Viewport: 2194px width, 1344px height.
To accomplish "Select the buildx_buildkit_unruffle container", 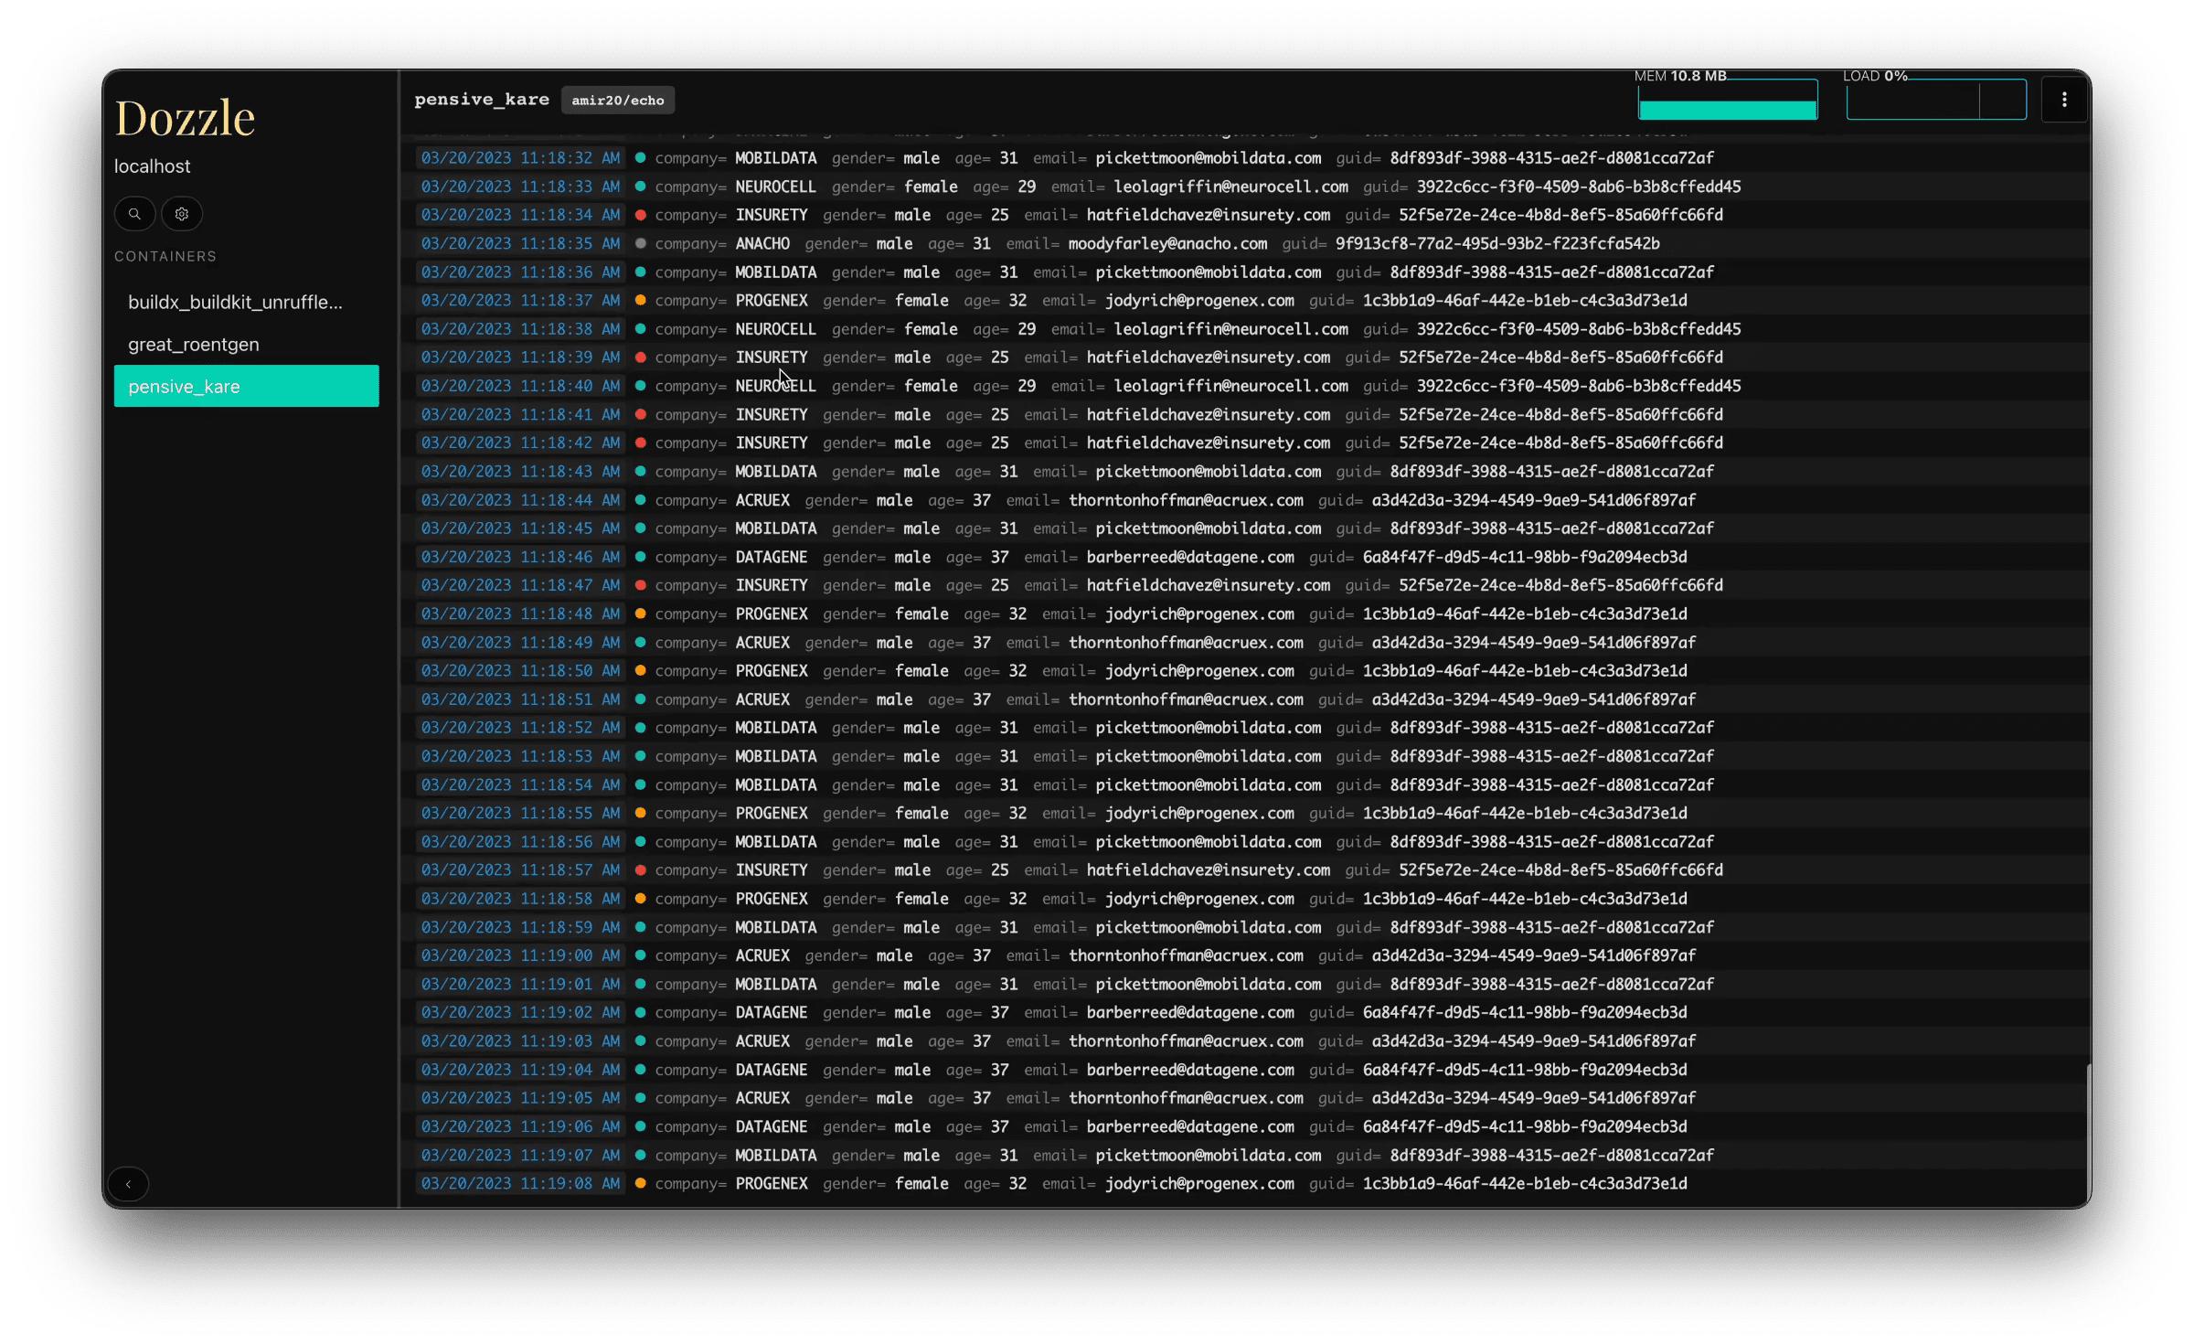I will tap(235, 302).
